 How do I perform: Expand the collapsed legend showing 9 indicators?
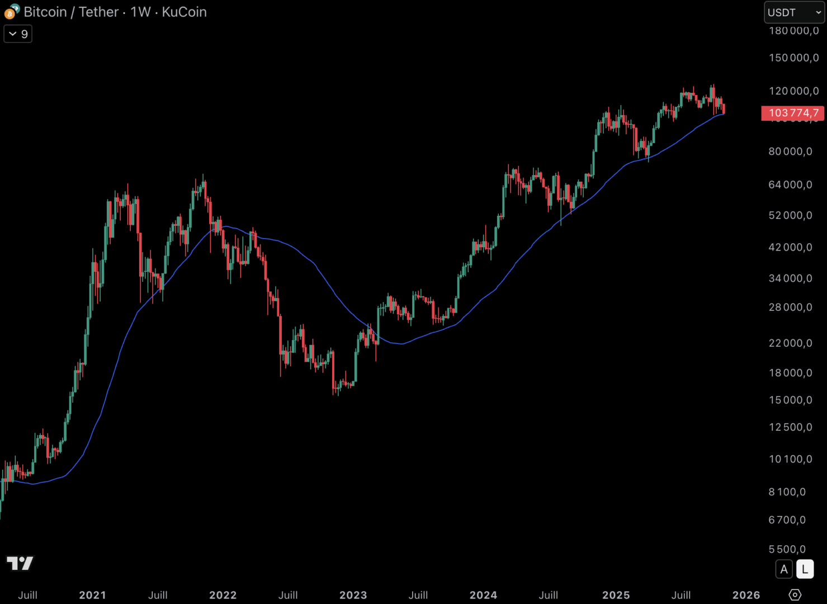[x=18, y=34]
